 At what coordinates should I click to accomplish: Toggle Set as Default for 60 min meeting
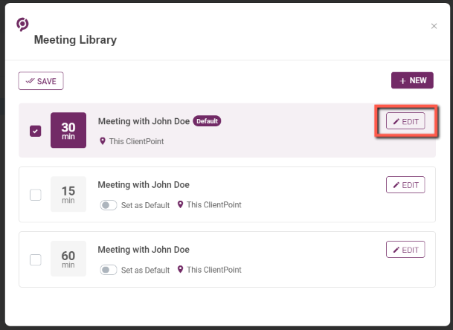[x=109, y=270]
